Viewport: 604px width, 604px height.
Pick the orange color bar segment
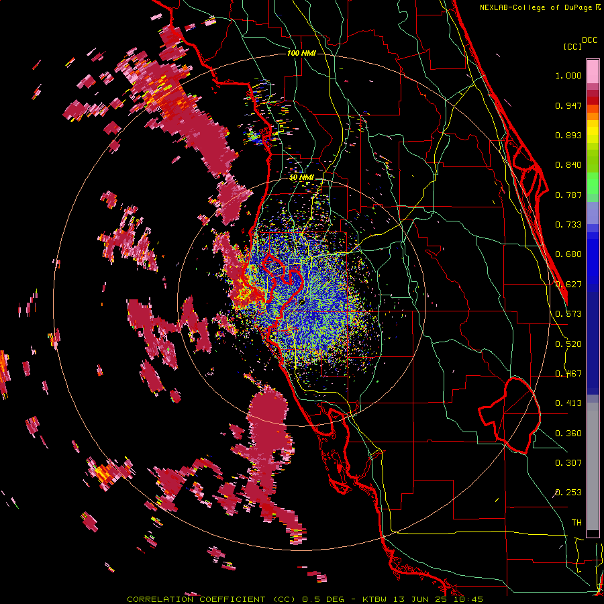(593, 116)
